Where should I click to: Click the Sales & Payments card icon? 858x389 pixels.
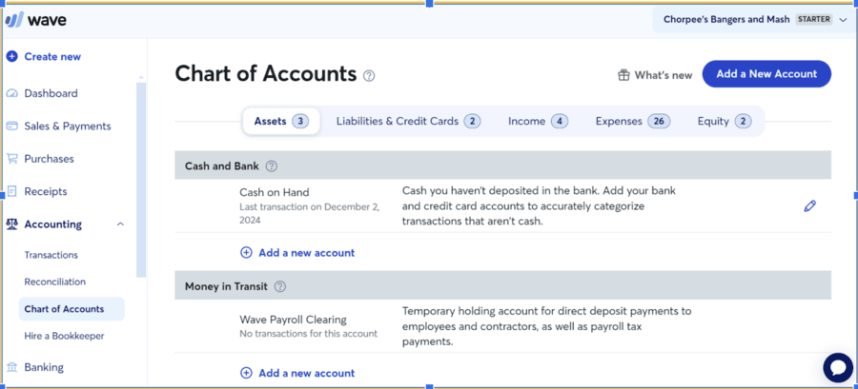tap(12, 126)
